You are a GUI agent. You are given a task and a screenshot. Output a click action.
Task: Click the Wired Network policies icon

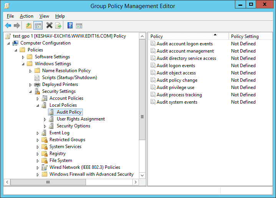coord(45,167)
